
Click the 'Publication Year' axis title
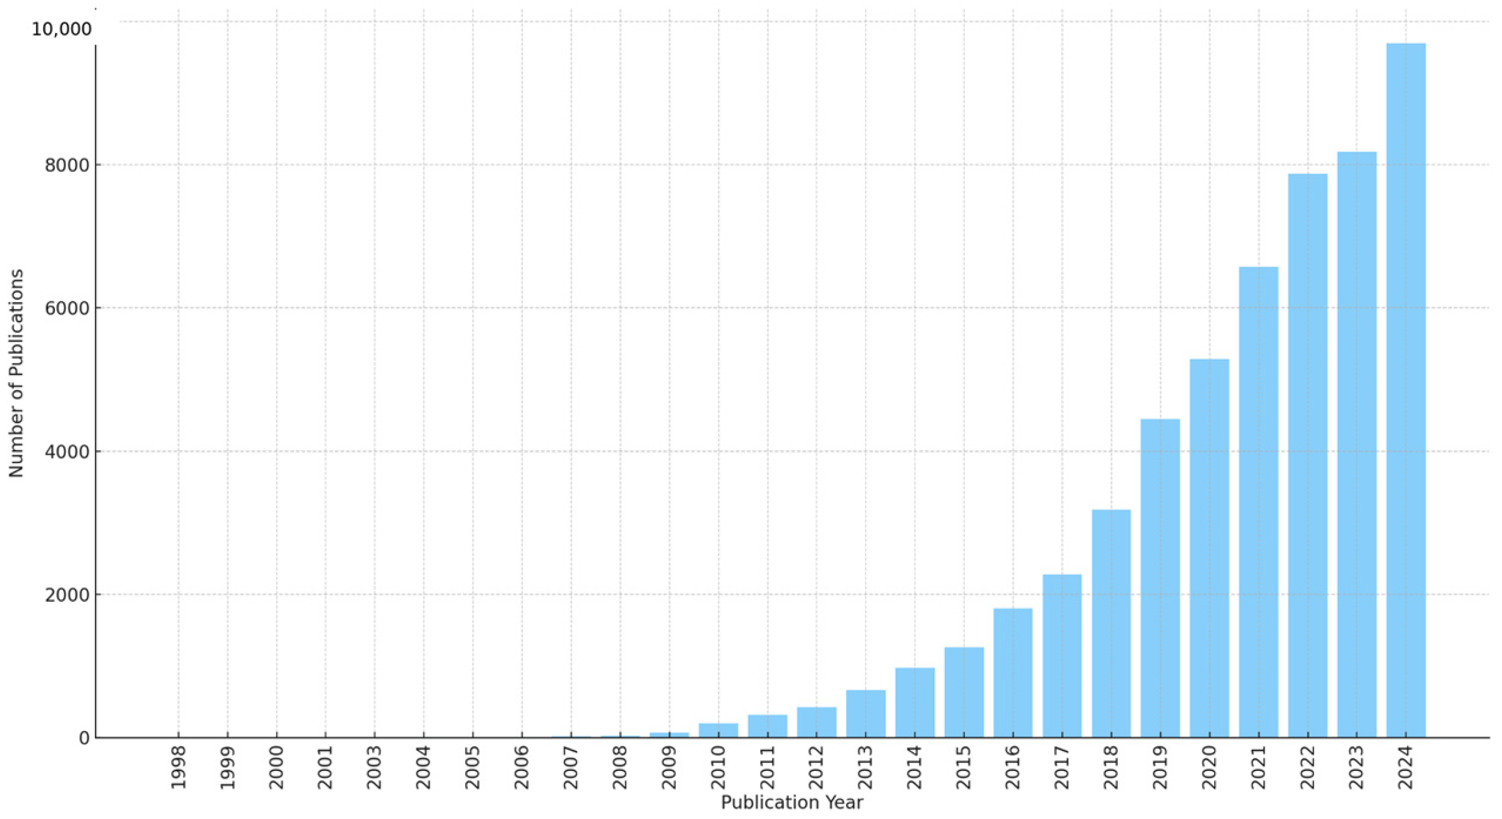792,803
